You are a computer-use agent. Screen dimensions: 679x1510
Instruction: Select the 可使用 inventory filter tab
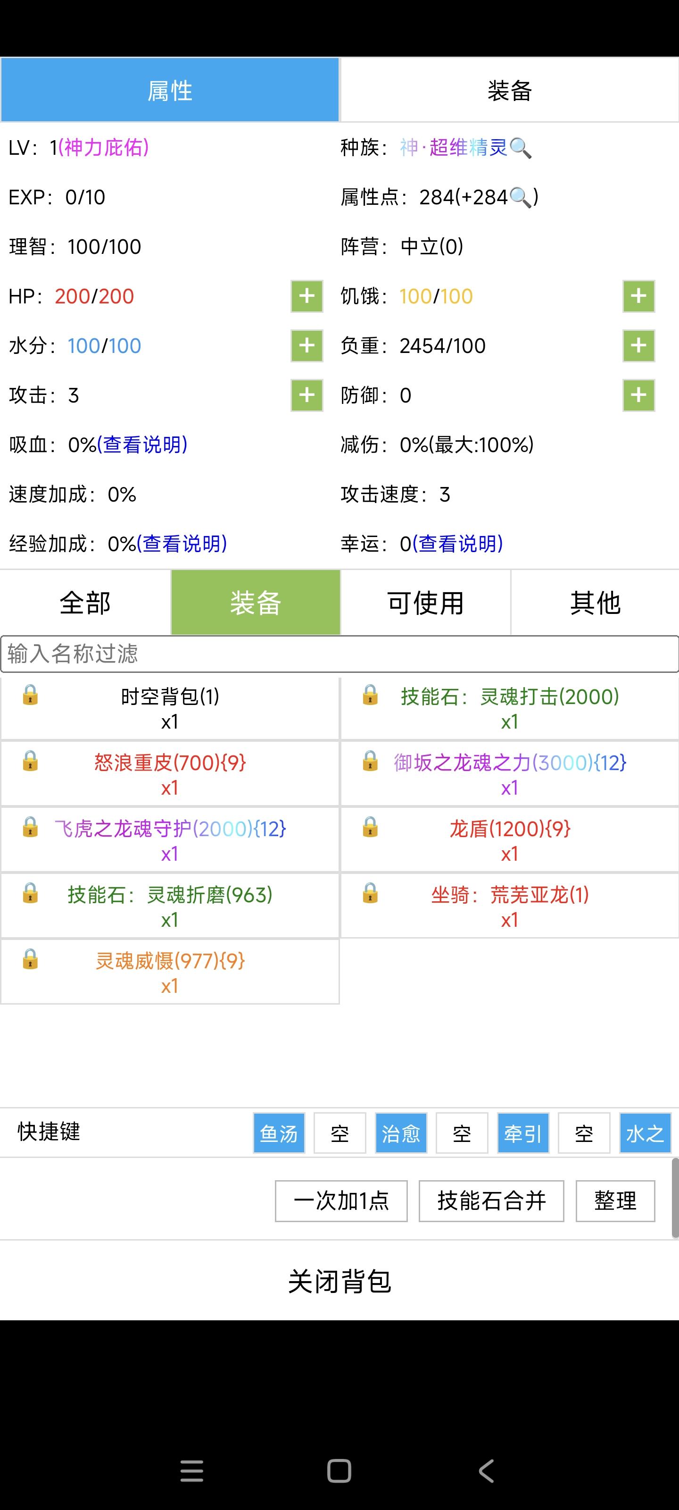(425, 603)
